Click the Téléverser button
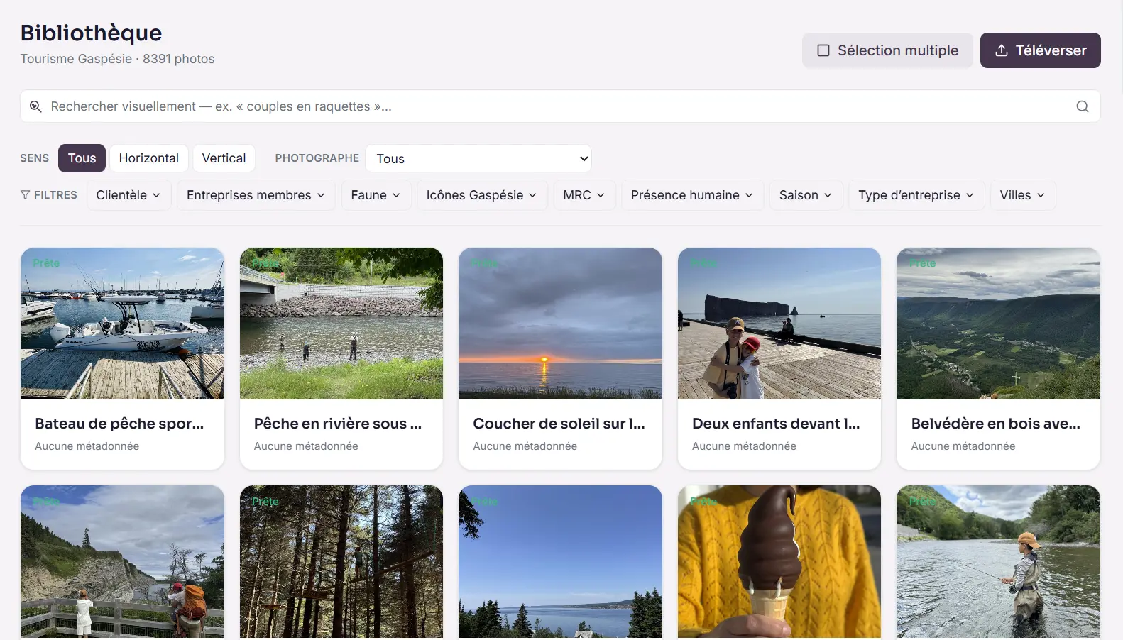Viewport: 1123px width, 640px height. [1040, 50]
